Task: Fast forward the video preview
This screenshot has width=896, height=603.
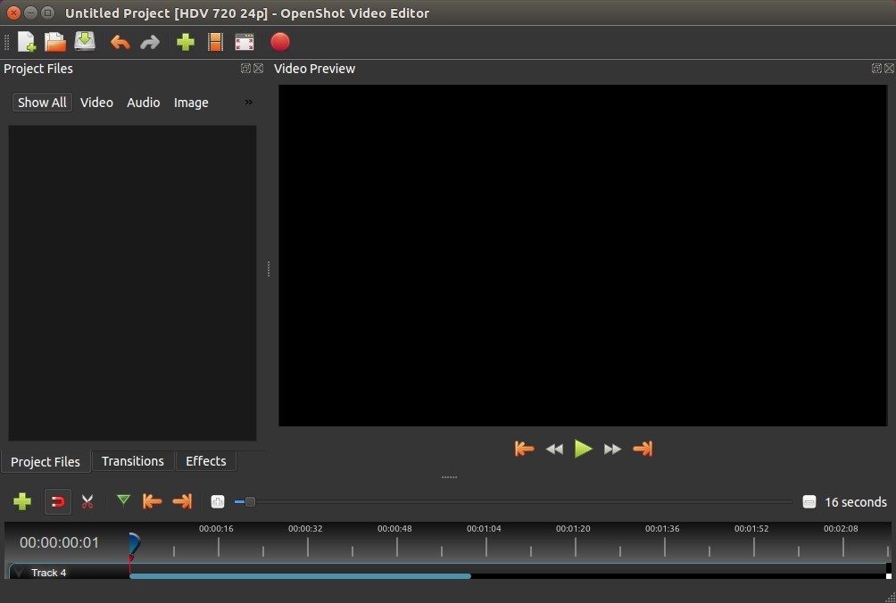Action: (612, 450)
